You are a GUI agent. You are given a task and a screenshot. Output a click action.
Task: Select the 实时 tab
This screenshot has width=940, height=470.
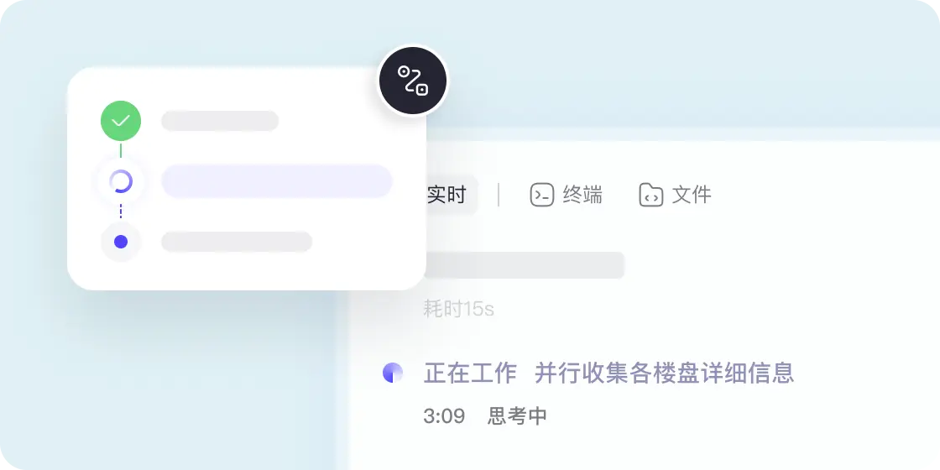click(x=448, y=195)
